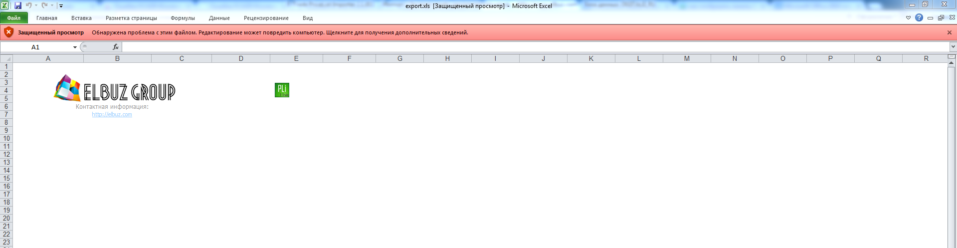Open the Формулы ribbon tab
The width and height of the screenshot is (957, 248).
[x=183, y=18]
